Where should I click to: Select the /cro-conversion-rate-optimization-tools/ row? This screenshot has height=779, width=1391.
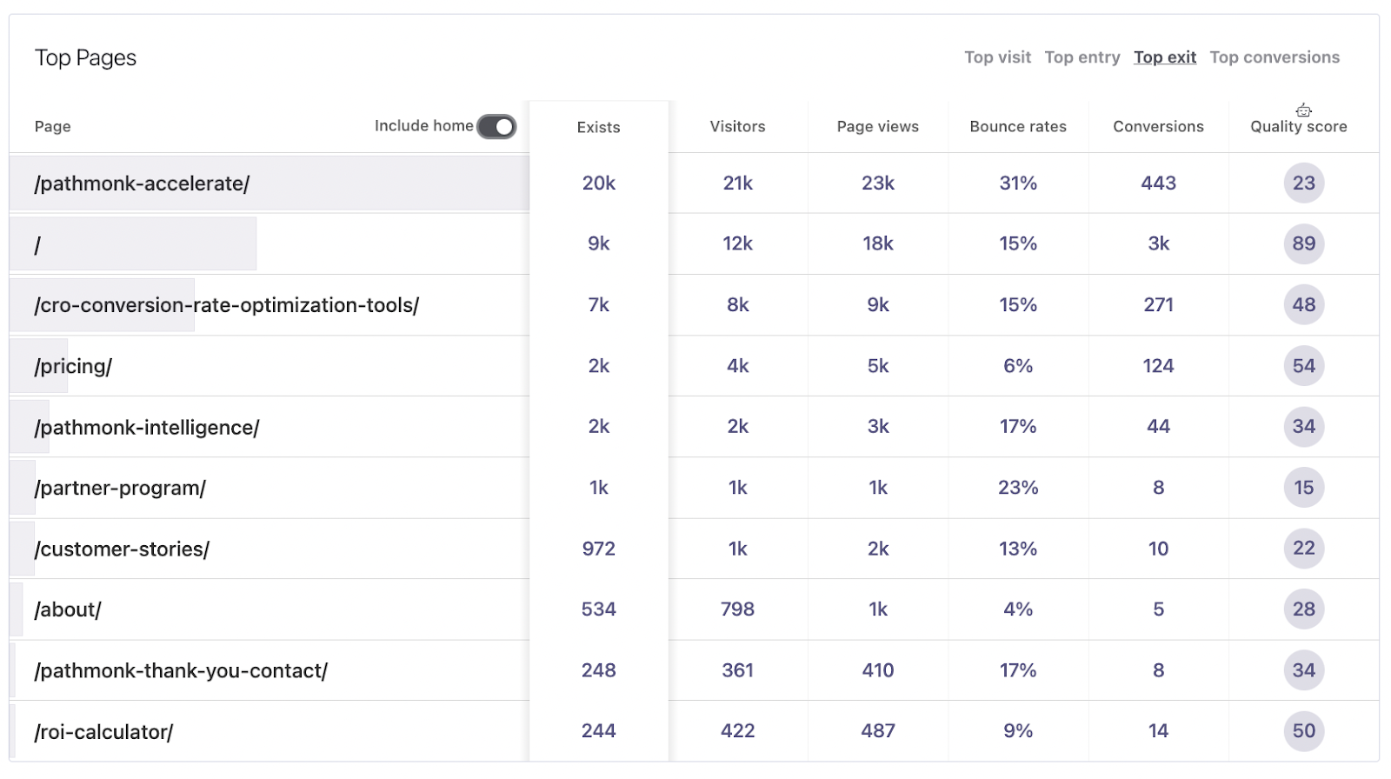pos(226,305)
